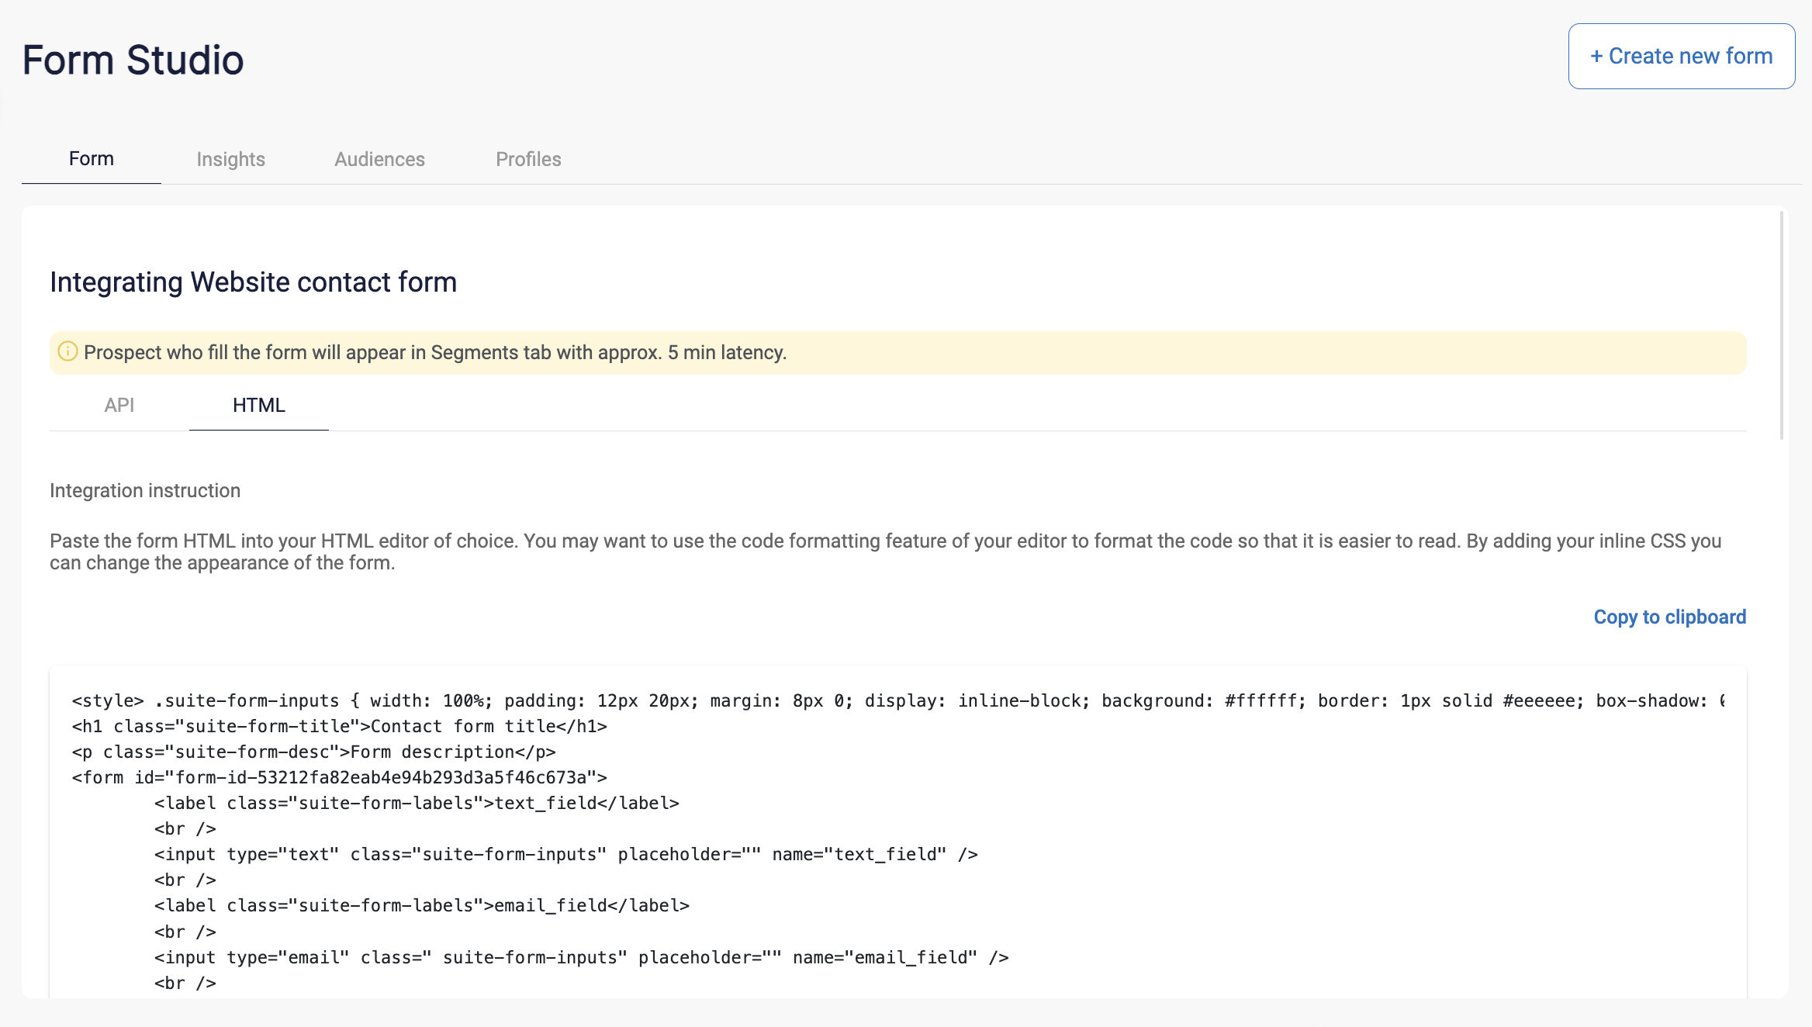The image size is (1812, 1027).
Task: Click the Integration instruction label
Action: coord(145,490)
